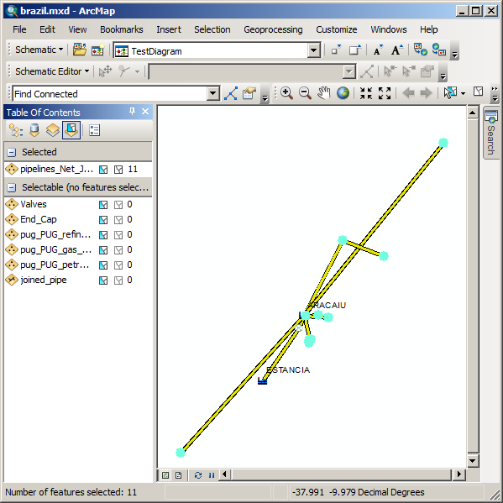Screen dimensions: 503x503
Task: Refresh the map display
Action: [198, 475]
